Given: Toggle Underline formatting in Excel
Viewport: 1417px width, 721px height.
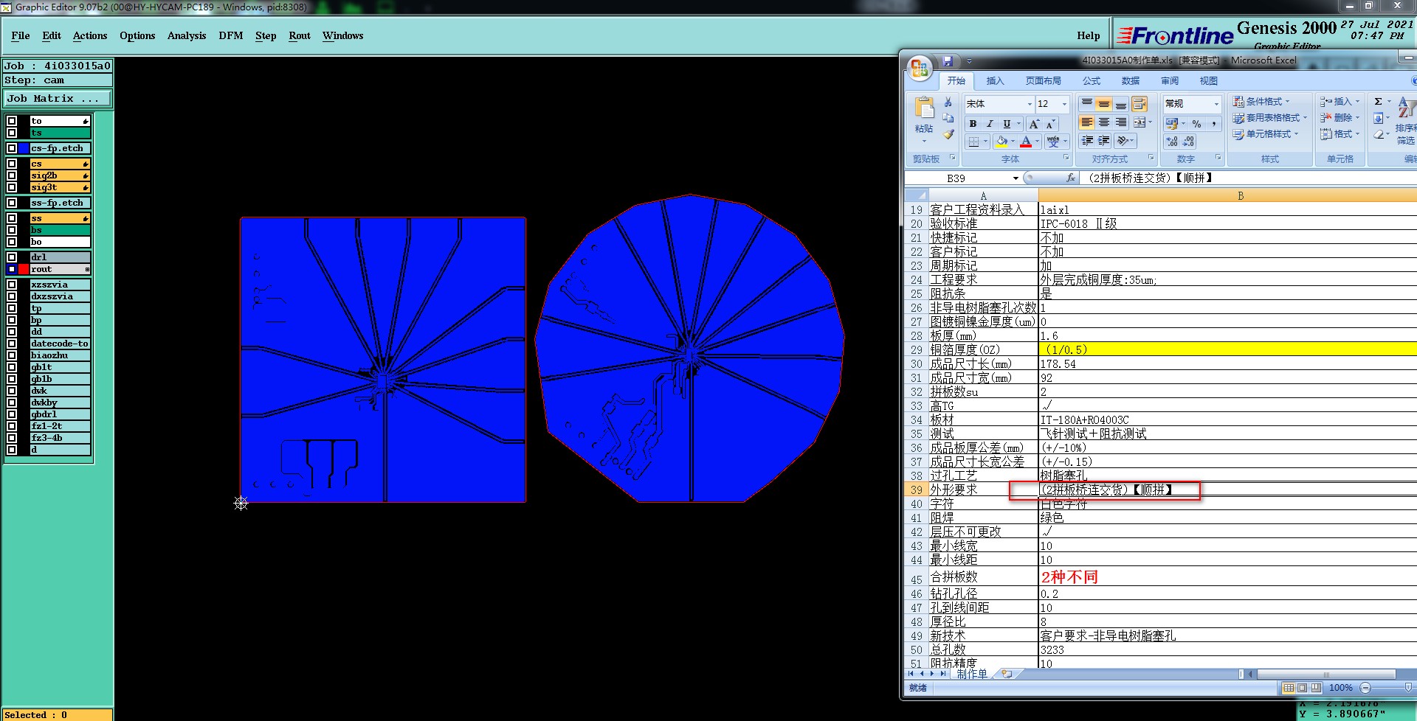Looking at the screenshot, I should click(1007, 124).
